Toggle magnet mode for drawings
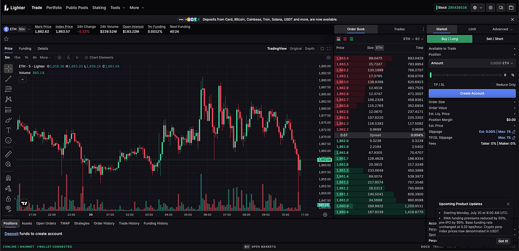 pos(8,178)
